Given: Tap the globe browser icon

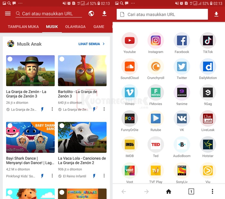Looking at the screenshot, I should 91,14.
